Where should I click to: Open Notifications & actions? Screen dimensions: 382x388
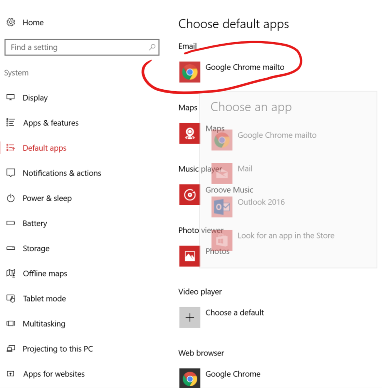(x=62, y=173)
